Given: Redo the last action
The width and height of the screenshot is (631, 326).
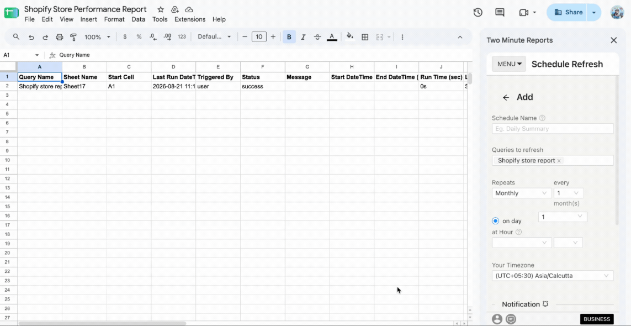Looking at the screenshot, I should (45, 37).
